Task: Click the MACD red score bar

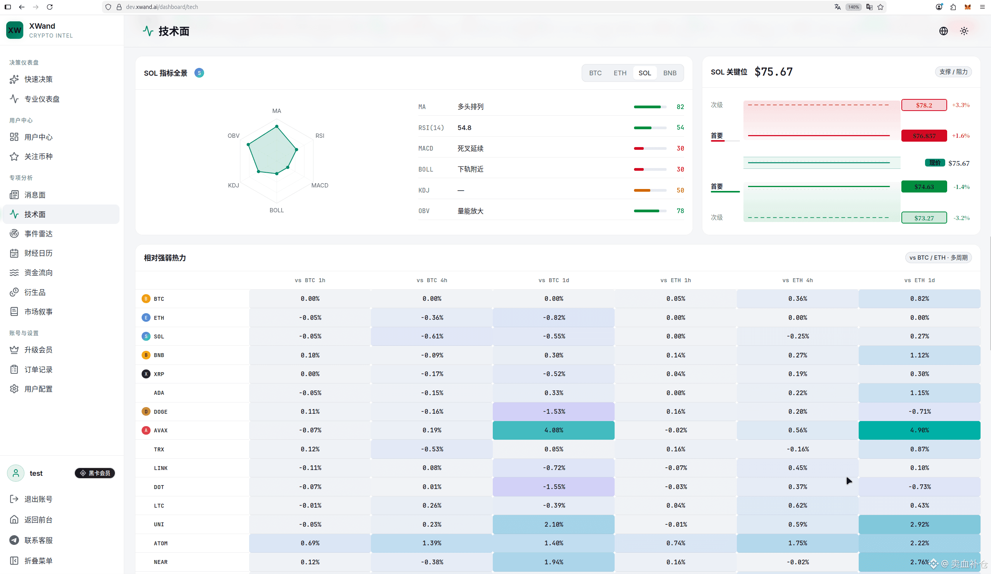Action: point(650,148)
